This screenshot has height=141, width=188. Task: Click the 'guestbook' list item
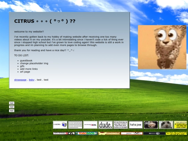pyautogui.click(x=26, y=61)
